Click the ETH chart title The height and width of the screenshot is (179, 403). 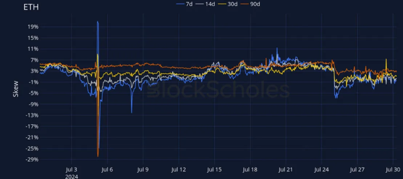(x=31, y=7)
